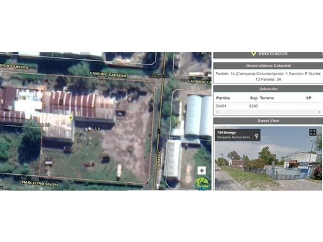Click the Partida column header

(x=223, y=98)
